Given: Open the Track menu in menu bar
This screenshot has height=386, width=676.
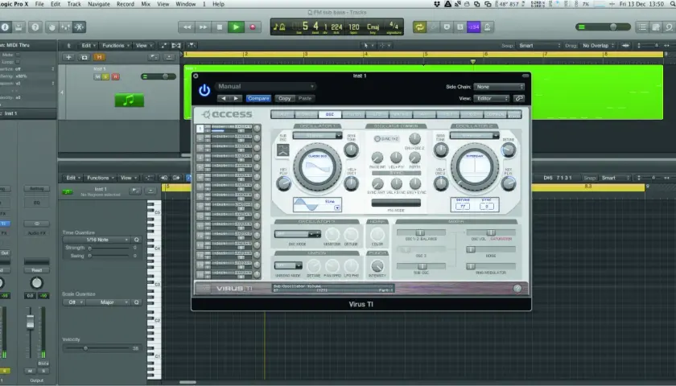Looking at the screenshot, I should (74, 4).
